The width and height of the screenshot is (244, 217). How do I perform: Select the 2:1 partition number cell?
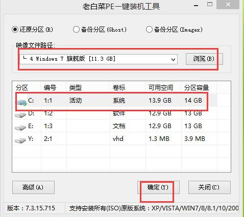point(48,139)
